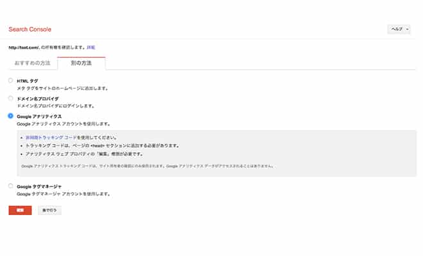Open the 非同期トラッキング コード link
The height and width of the screenshot is (256, 423).
pyautogui.click(x=51, y=138)
